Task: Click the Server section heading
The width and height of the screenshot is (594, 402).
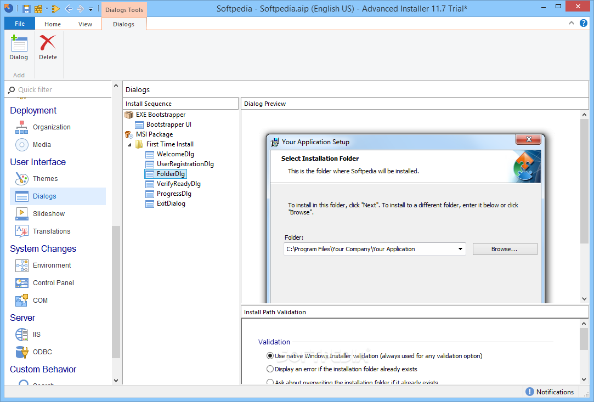Action: point(22,318)
